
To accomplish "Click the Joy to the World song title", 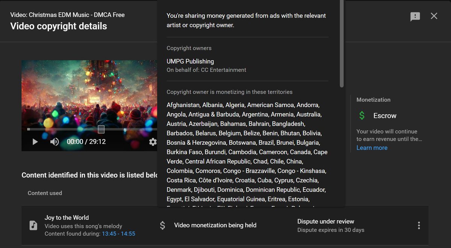I will pos(67,217).
